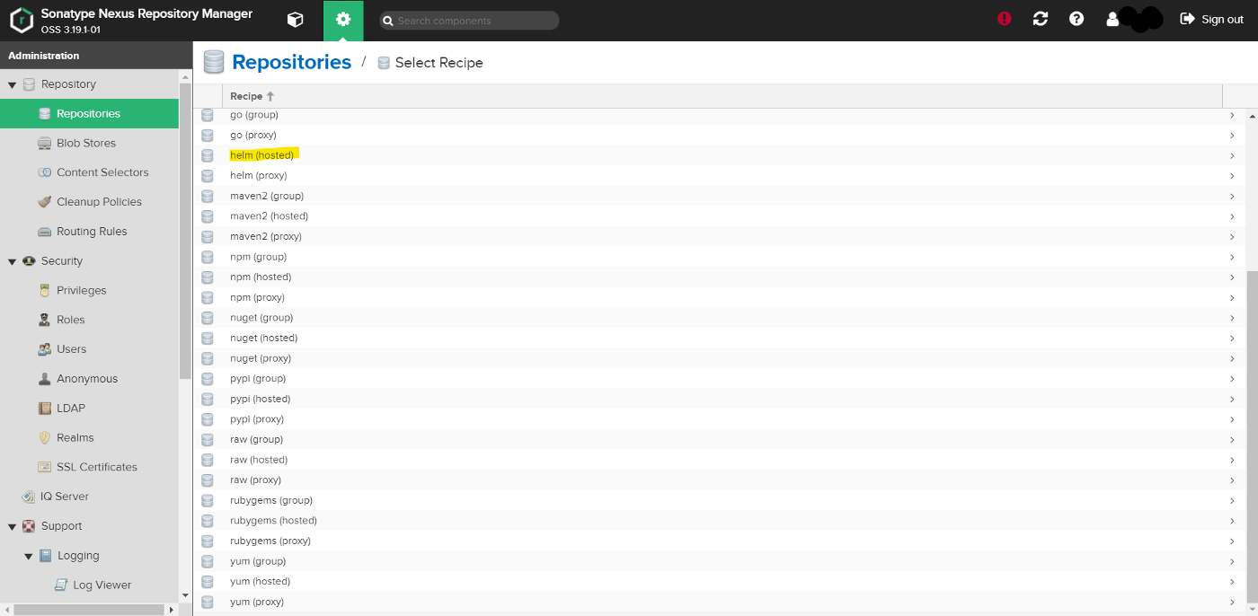Open Browse mode with the cube icon
Image resolution: width=1258 pixels, height=616 pixels.
point(295,19)
